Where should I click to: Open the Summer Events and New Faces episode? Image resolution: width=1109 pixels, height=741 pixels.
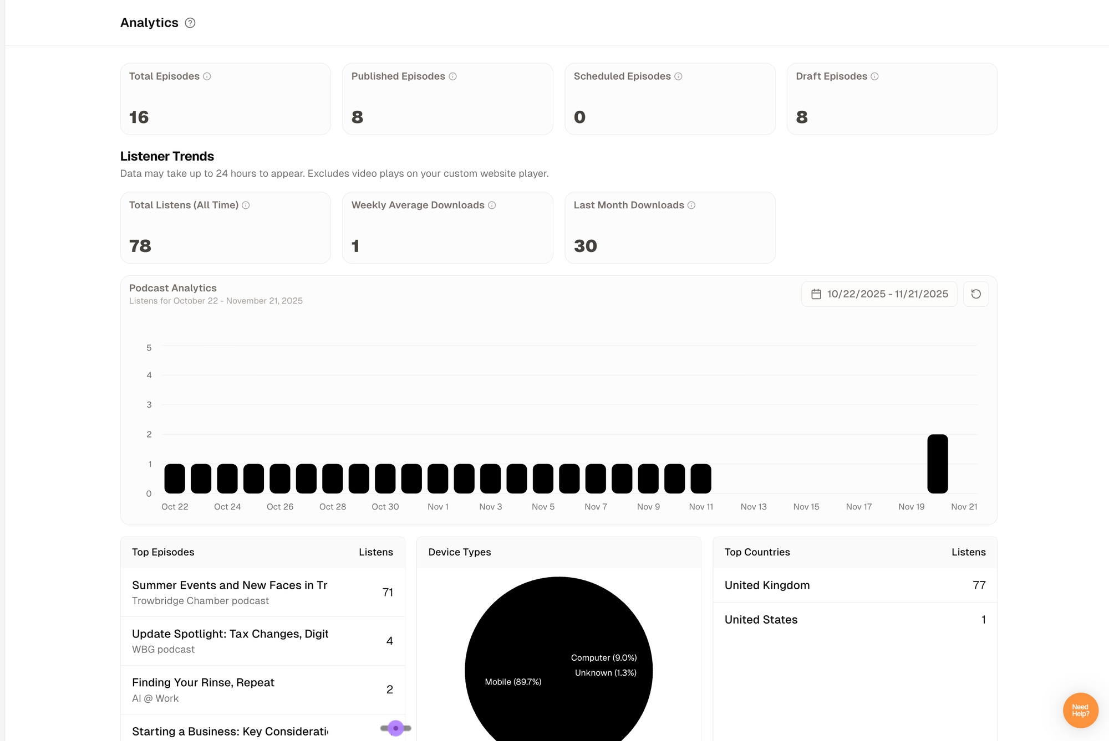coord(230,585)
